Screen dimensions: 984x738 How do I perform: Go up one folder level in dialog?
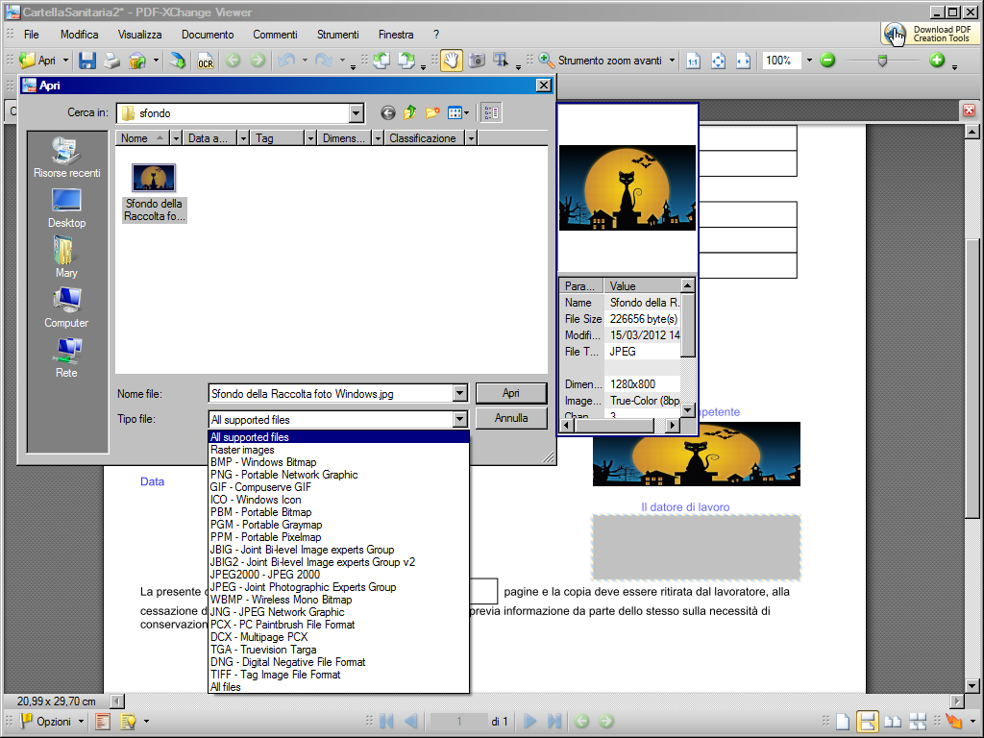click(x=410, y=113)
